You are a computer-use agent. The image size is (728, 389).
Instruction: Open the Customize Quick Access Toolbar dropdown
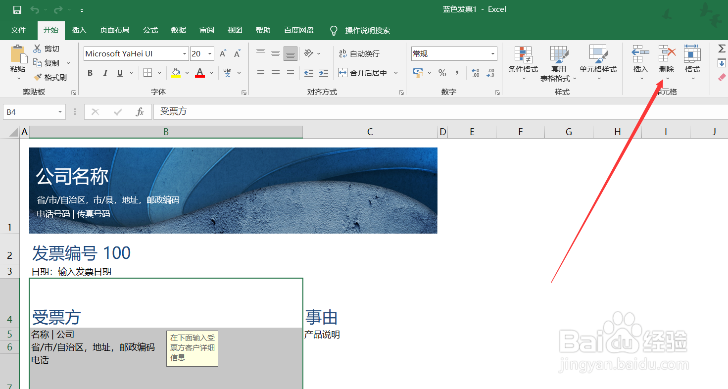pos(82,10)
